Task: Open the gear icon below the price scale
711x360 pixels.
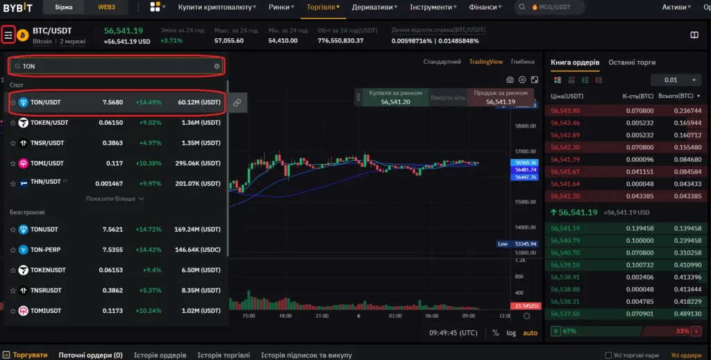Action: [x=526, y=316]
